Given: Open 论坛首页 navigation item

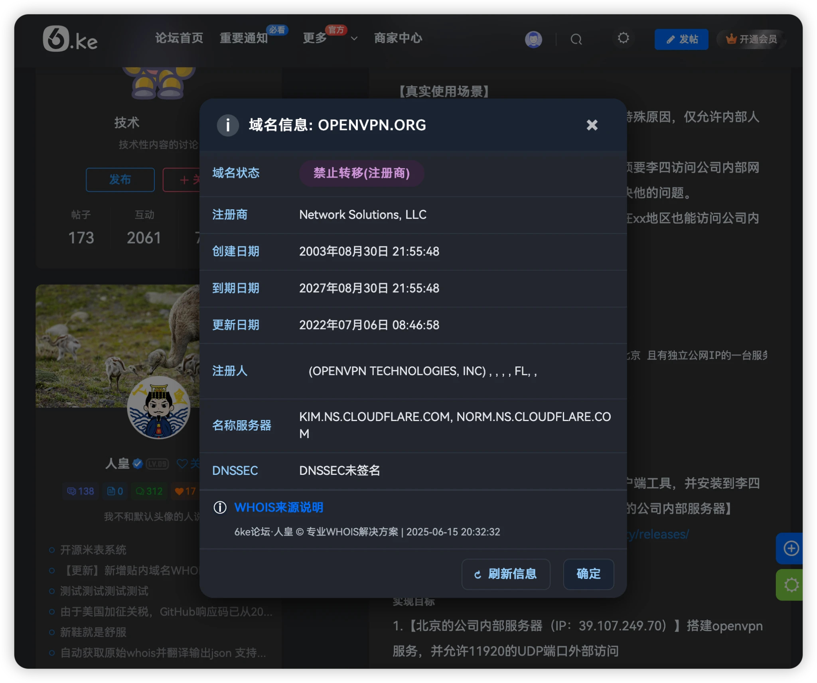Looking at the screenshot, I should (x=179, y=38).
